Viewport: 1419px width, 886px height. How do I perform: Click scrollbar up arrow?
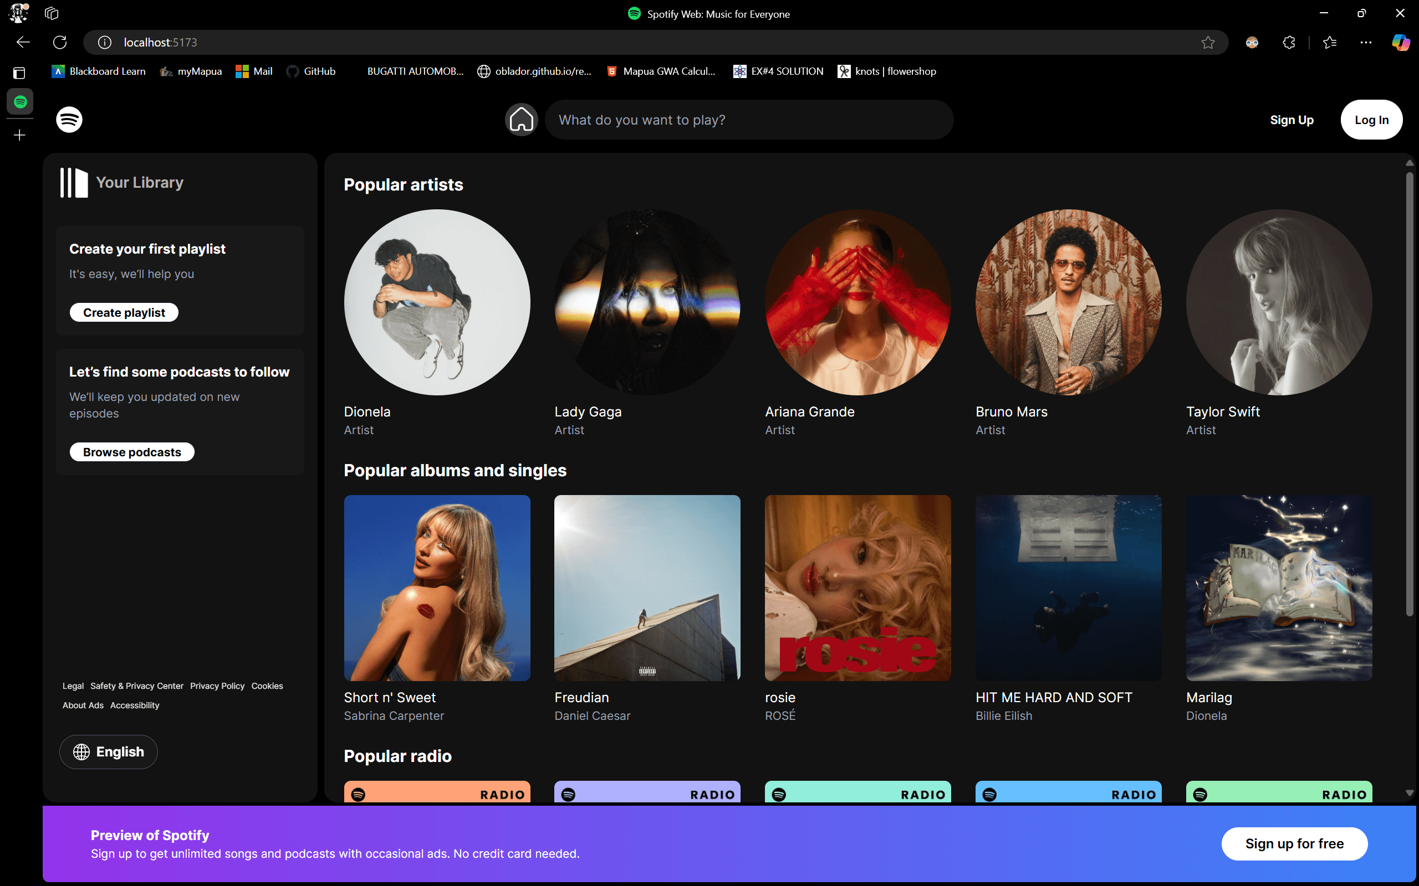coord(1410,163)
